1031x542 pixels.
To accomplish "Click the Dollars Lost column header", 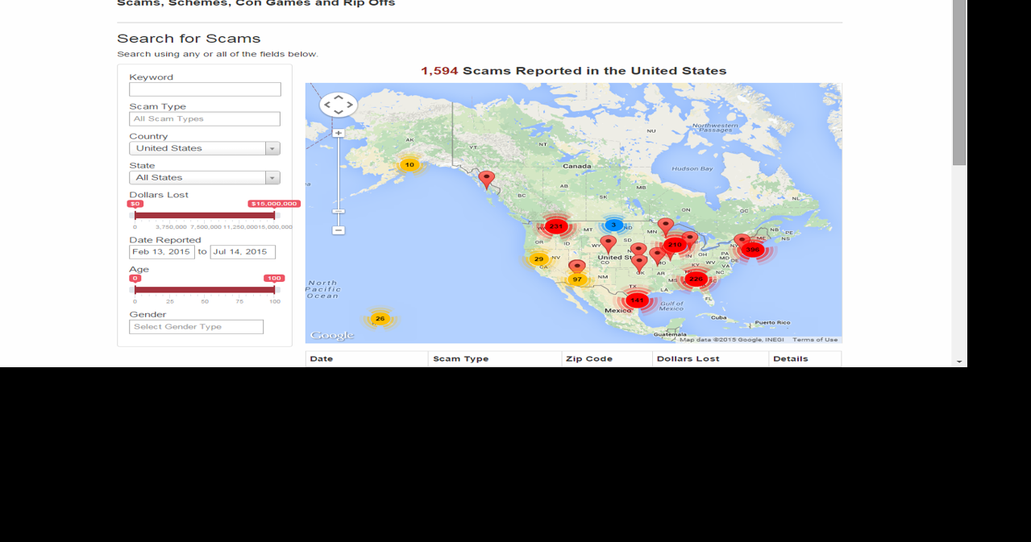I will pyautogui.click(x=710, y=359).
